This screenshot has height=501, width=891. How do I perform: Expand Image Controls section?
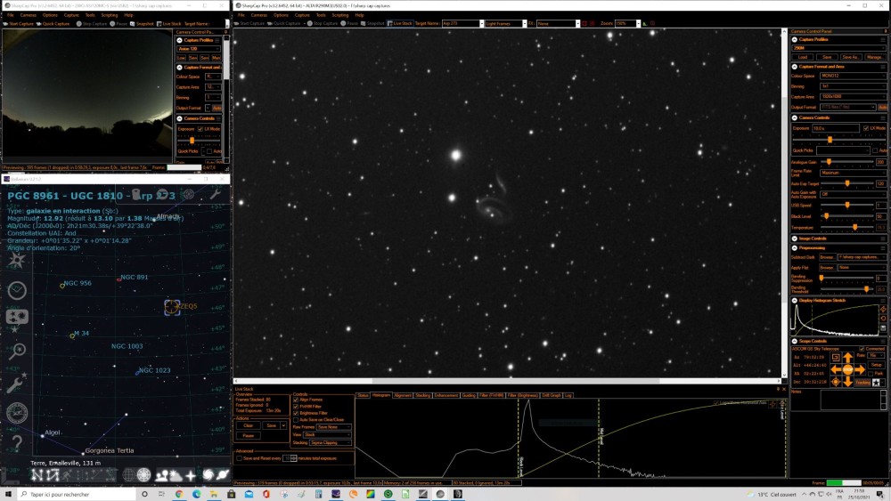tap(795, 238)
